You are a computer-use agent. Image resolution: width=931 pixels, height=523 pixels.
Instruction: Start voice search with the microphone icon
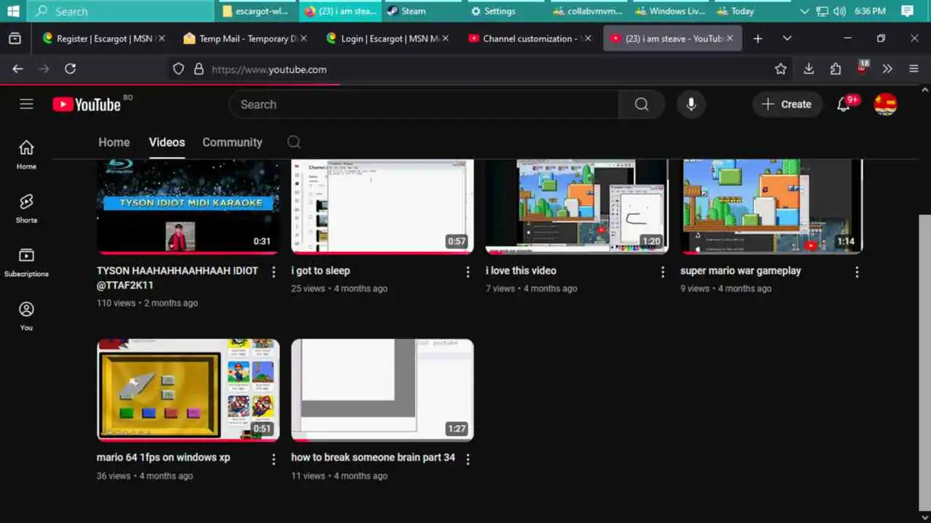(691, 105)
